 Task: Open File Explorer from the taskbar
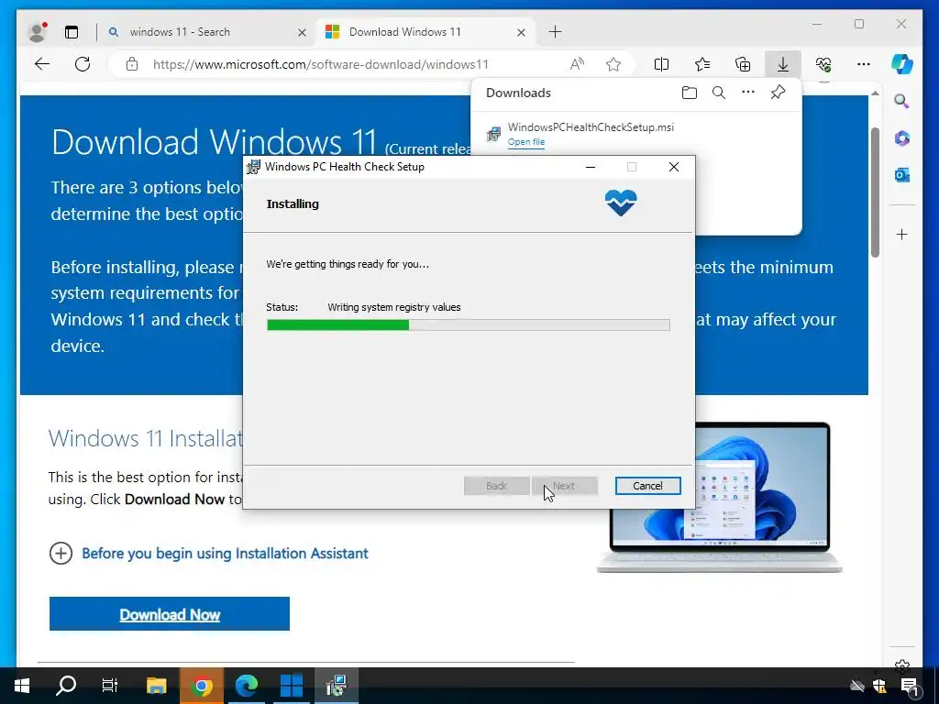(x=156, y=686)
